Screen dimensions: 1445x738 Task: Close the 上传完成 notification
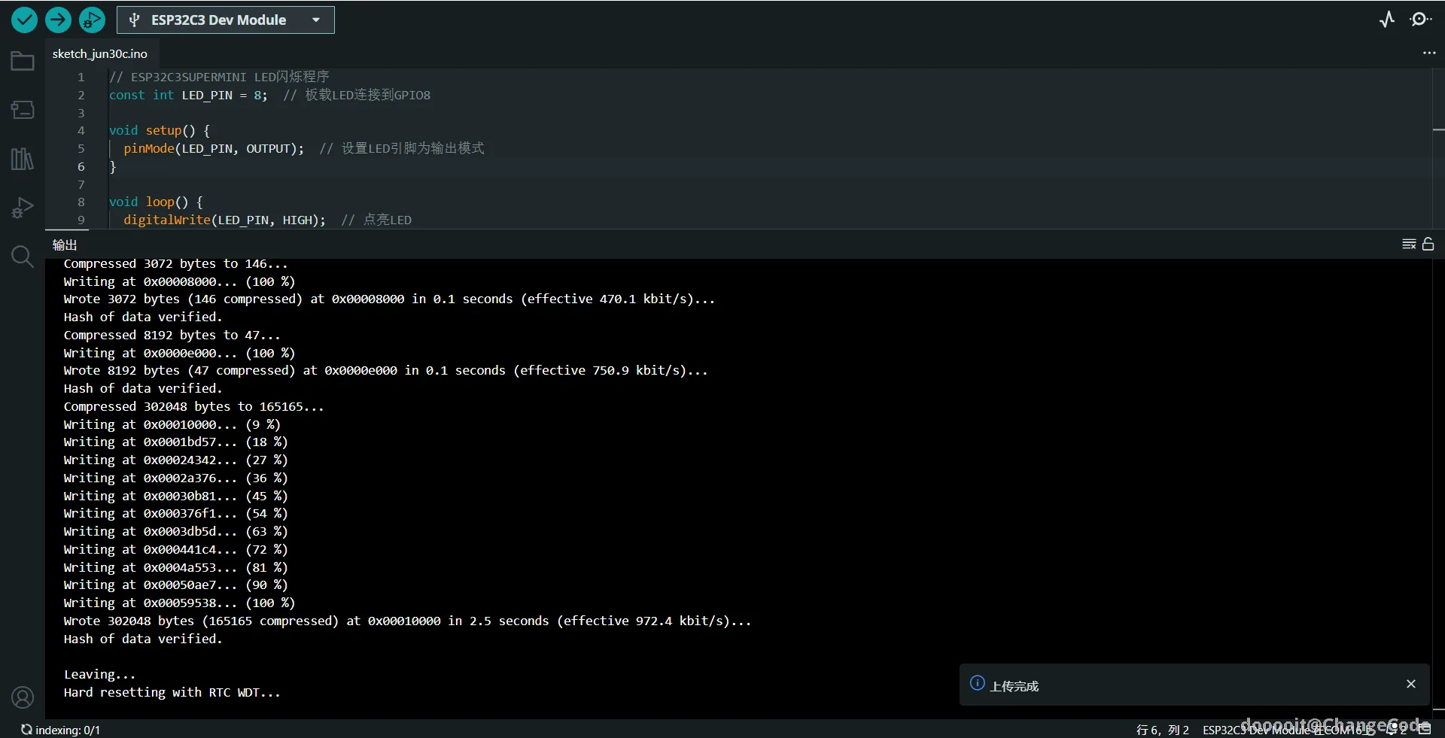coord(1411,684)
